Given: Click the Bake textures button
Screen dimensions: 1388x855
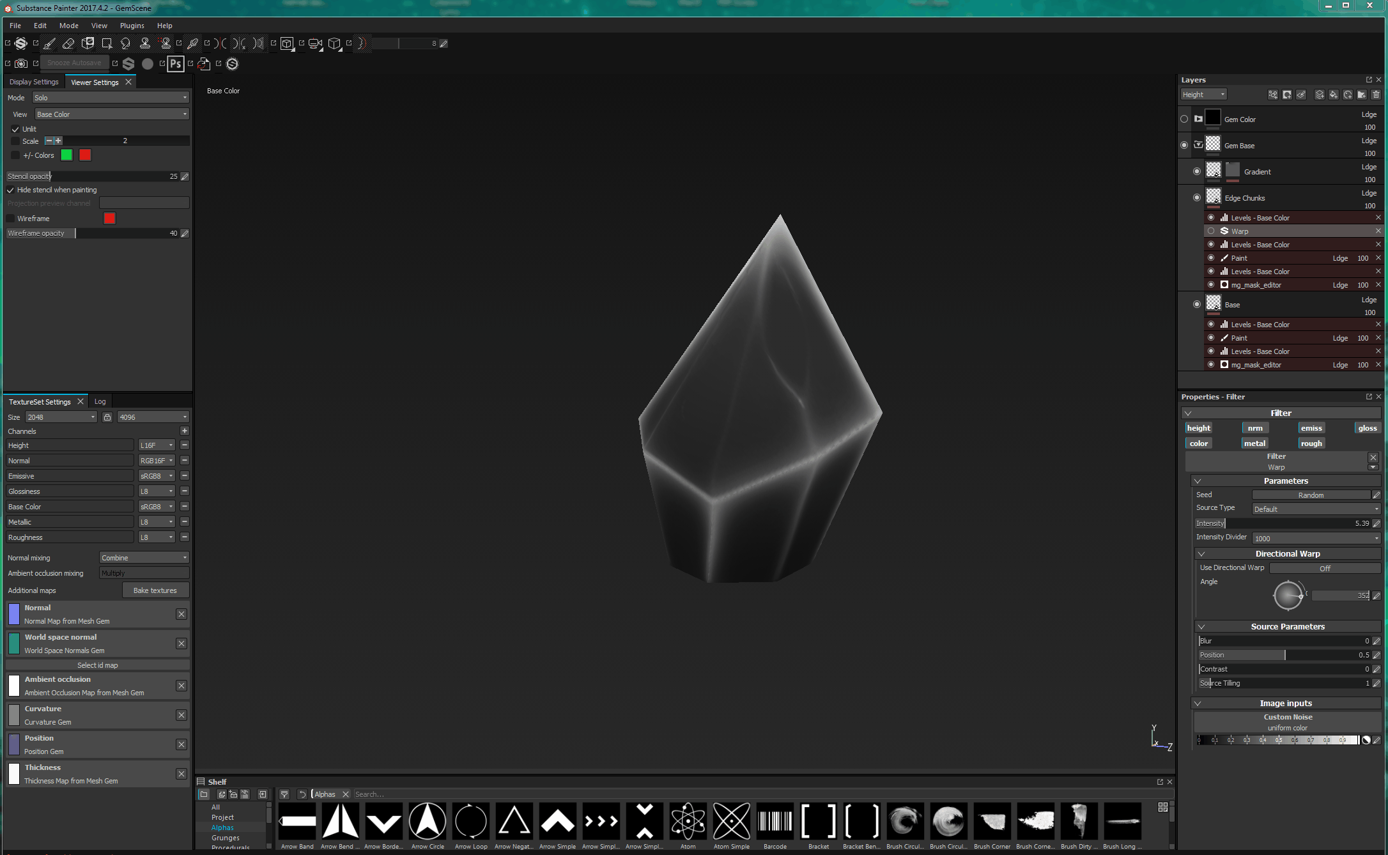Looking at the screenshot, I should point(155,590).
